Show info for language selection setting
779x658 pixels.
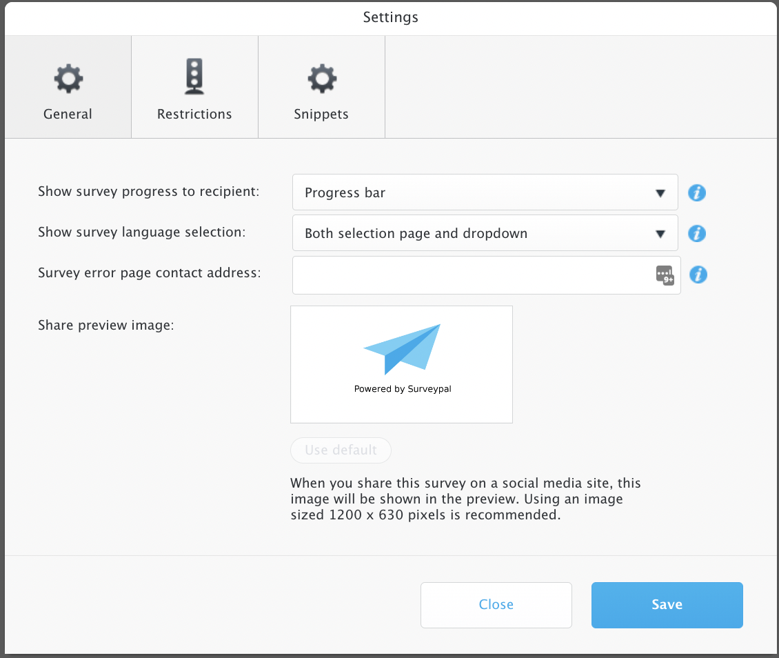tap(696, 234)
